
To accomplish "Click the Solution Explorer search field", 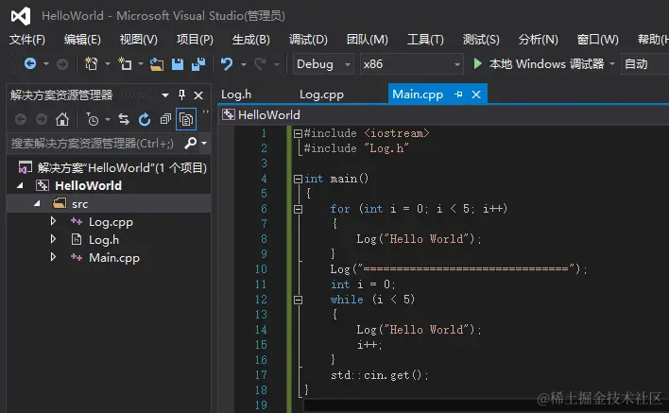I will [95, 144].
